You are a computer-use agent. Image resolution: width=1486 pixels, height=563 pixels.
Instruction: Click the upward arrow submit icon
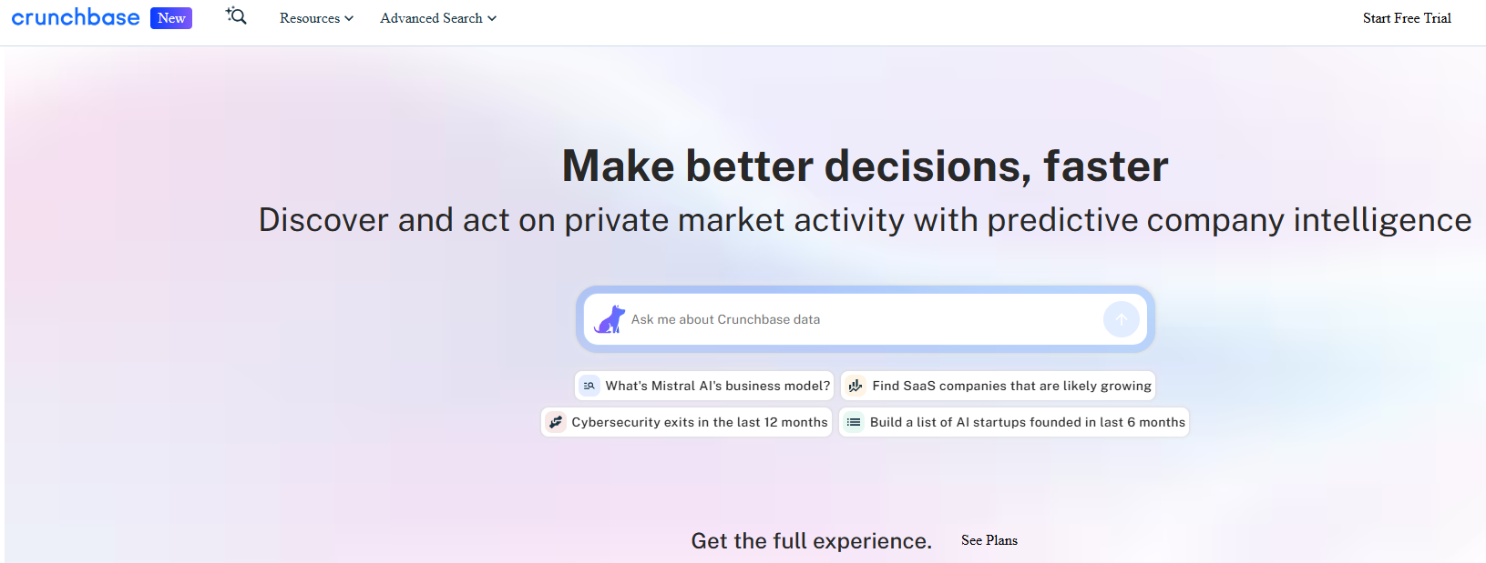(1121, 319)
